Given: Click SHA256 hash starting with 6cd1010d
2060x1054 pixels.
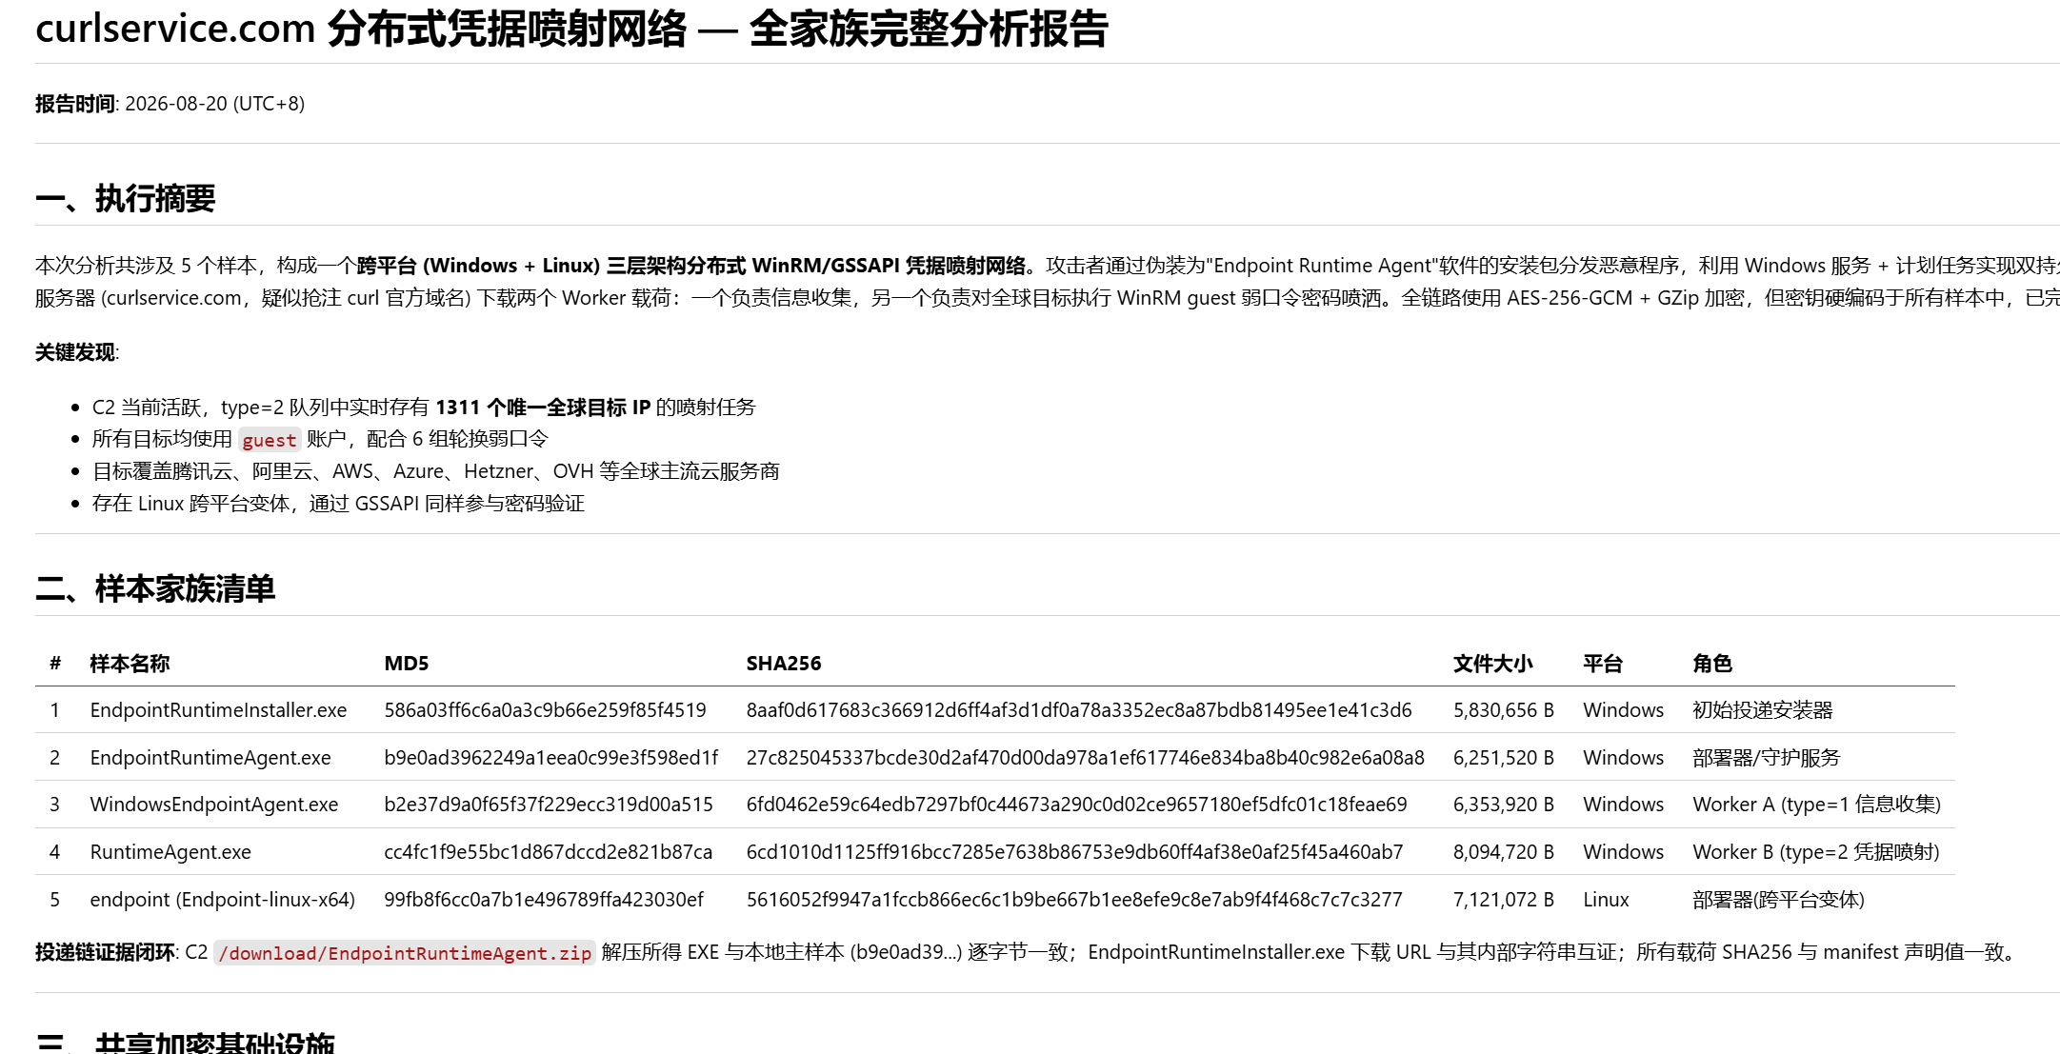Looking at the screenshot, I should [1074, 852].
